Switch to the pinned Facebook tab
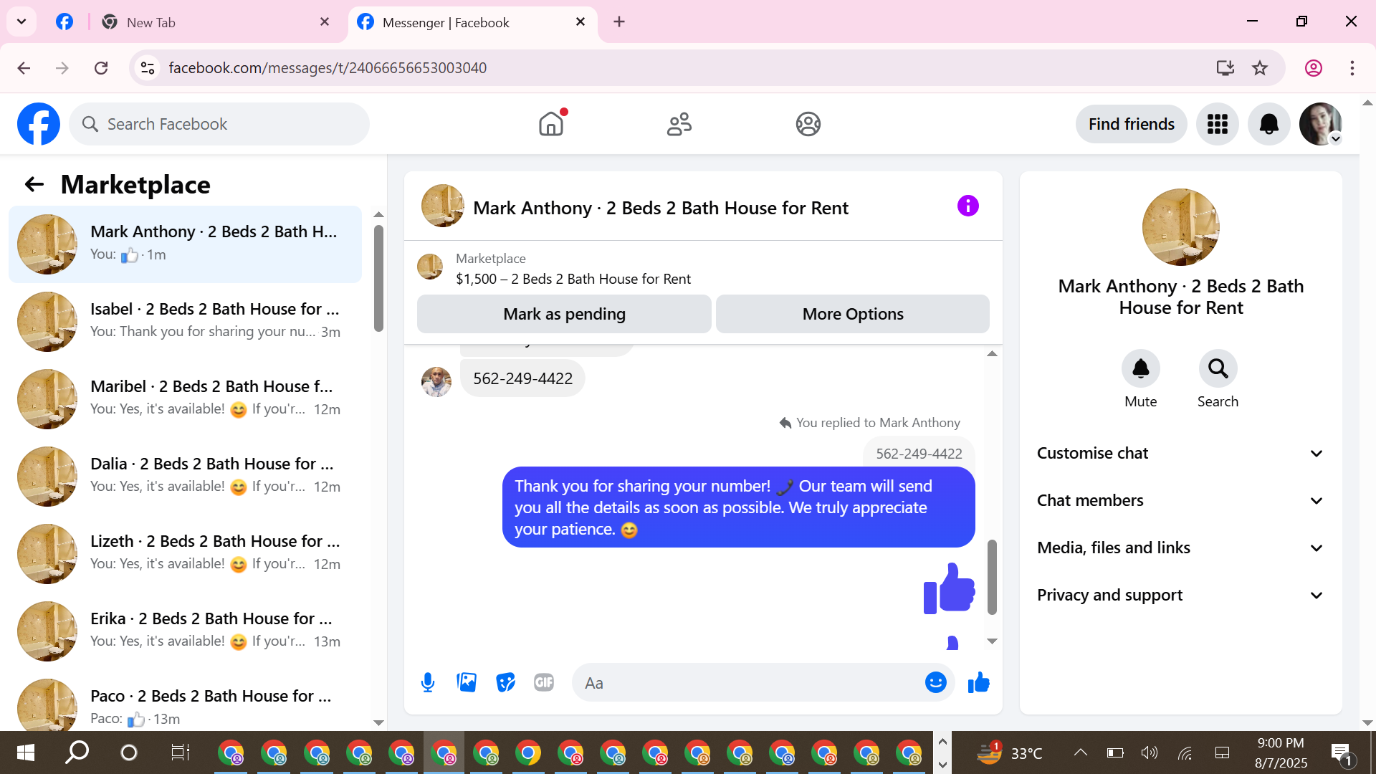Image resolution: width=1376 pixels, height=774 pixels. pyautogui.click(x=64, y=22)
